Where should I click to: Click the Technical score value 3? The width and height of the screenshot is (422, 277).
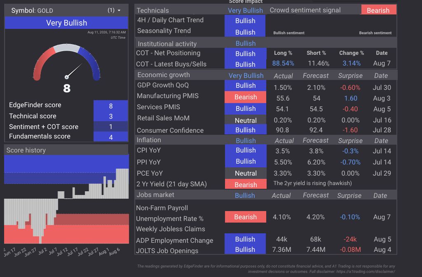110,116
